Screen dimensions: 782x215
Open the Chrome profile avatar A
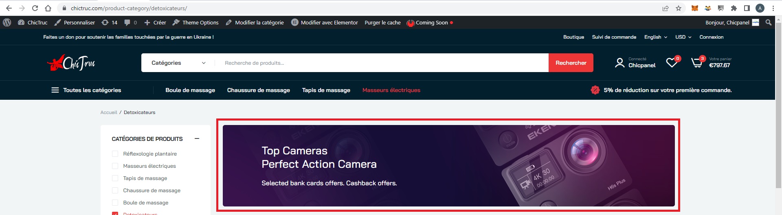(x=760, y=8)
